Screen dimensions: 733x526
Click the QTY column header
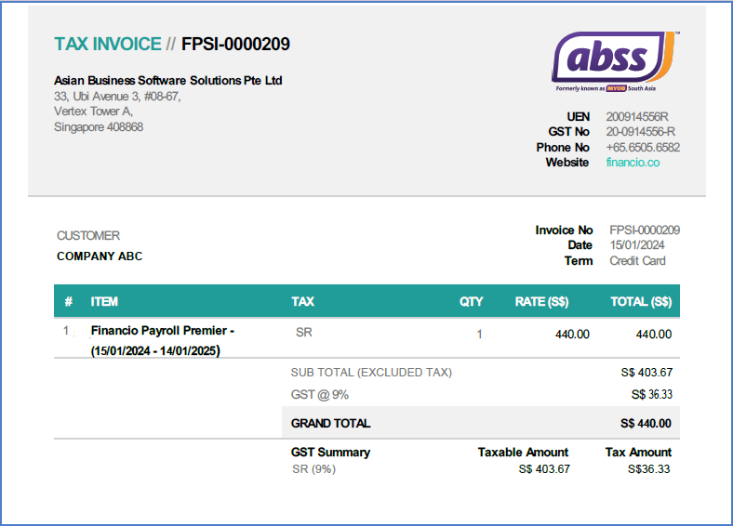click(472, 302)
